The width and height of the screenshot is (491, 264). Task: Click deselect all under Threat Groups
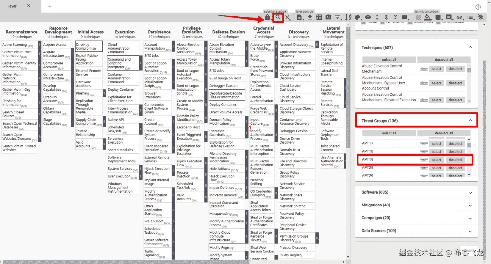444,133
